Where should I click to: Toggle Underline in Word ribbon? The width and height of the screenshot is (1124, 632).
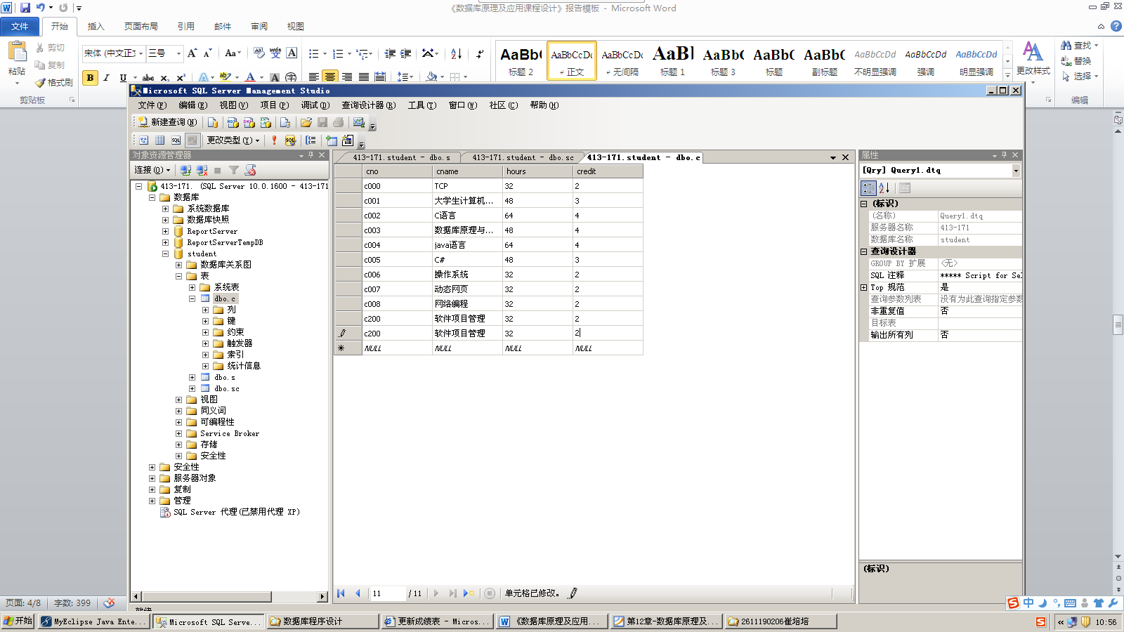123,77
